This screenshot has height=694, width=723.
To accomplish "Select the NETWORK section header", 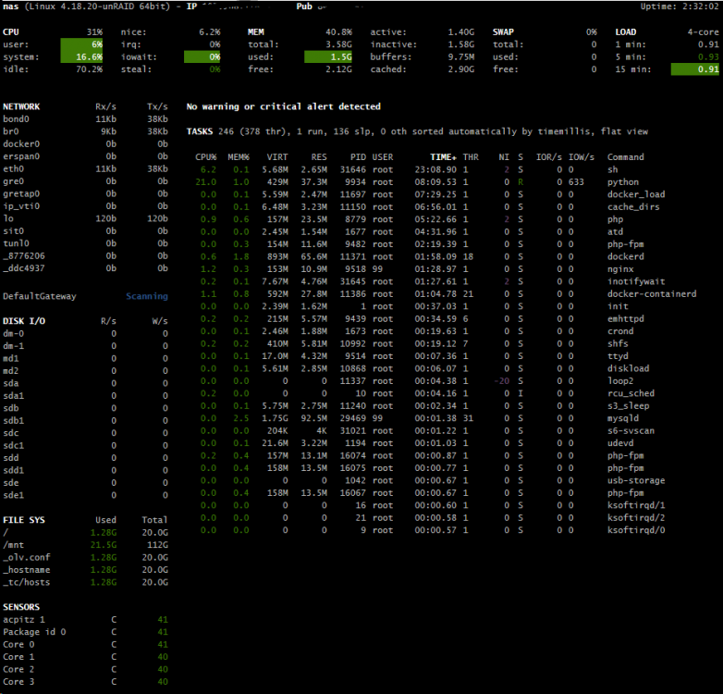I will coord(21,106).
